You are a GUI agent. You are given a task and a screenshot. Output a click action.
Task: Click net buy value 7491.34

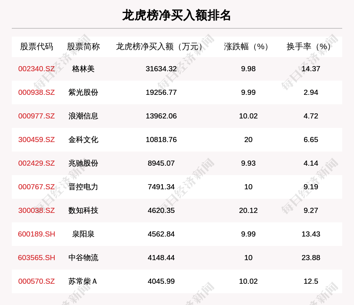161,187
